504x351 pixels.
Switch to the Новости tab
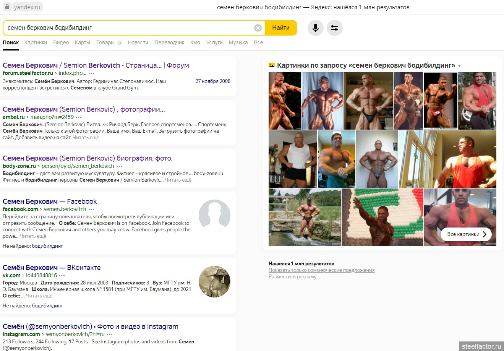point(138,42)
